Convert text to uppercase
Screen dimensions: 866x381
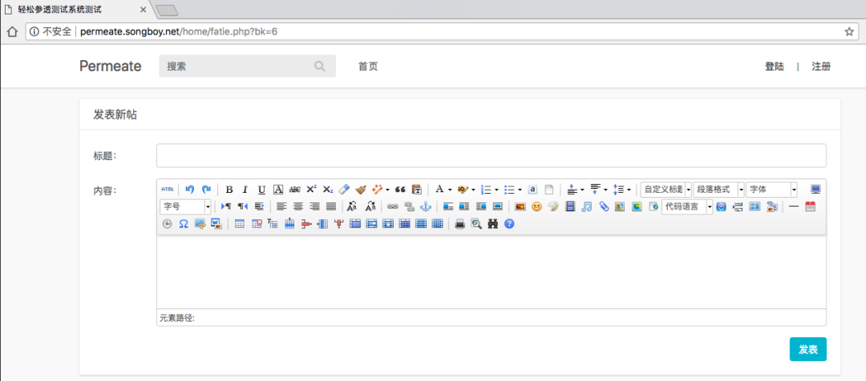tap(354, 207)
